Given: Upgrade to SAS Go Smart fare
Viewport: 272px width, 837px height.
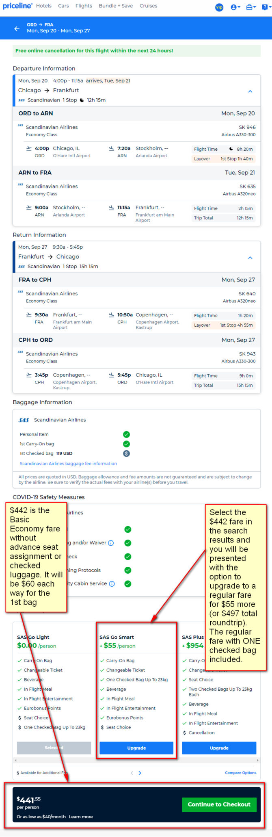Looking at the screenshot, I should pos(136,748).
